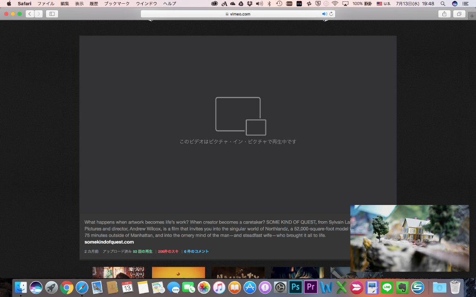Image resolution: width=476 pixels, height=297 pixels.
Task: Open the U.S. input source menu
Action: click(383, 4)
